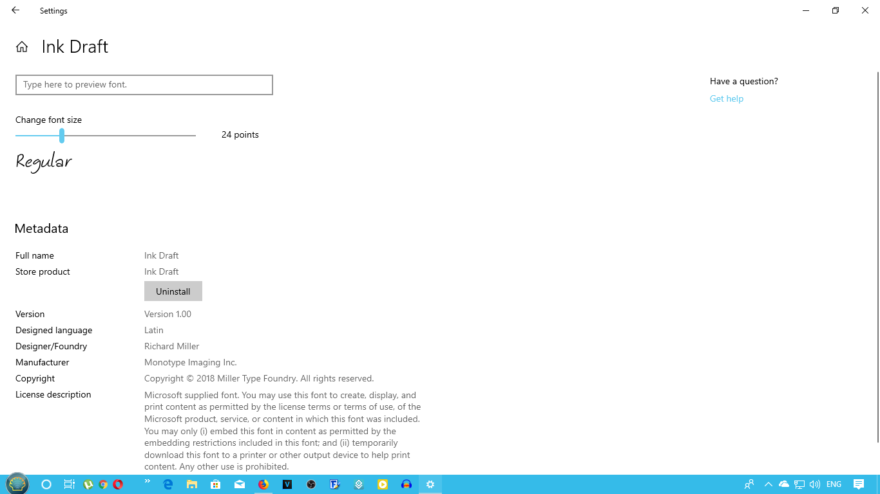Click the Monotype Imaging Inc. manufacturer value
880x494 pixels.
(x=191, y=362)
